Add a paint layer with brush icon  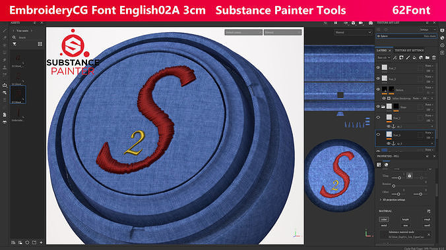(x=408, y=58)
